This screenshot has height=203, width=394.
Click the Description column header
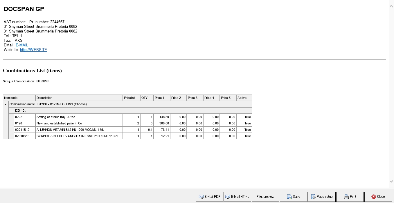pos(79,98)
